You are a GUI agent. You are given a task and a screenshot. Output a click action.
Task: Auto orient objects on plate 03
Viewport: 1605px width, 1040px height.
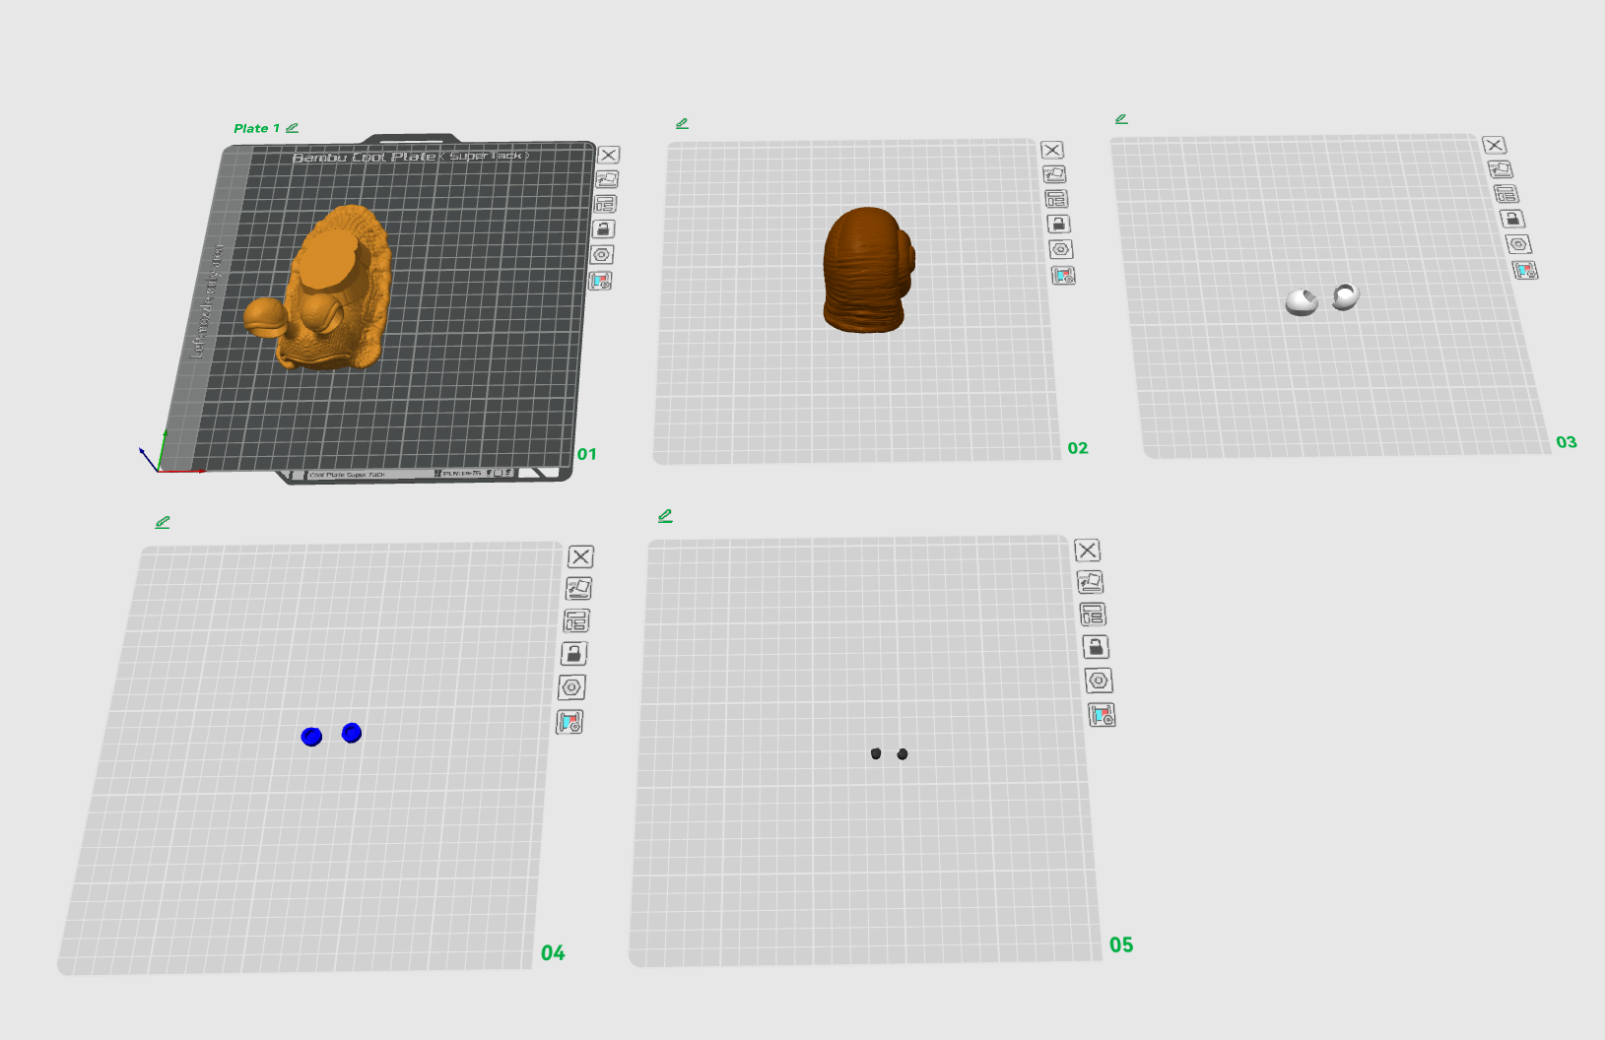(1501, 169)
